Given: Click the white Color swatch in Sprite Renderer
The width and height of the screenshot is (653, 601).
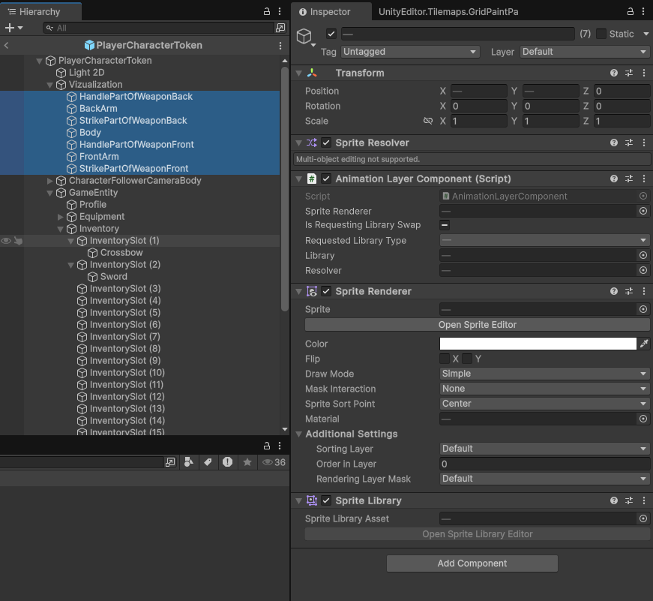Looking at the screenshot, I should (x=536, y=344).
